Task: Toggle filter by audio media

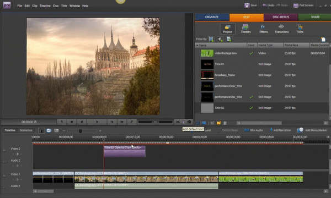Action: [220, 39]
